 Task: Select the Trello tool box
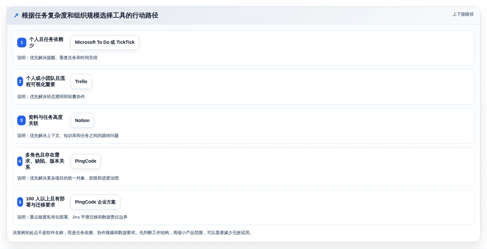[81, 81]
